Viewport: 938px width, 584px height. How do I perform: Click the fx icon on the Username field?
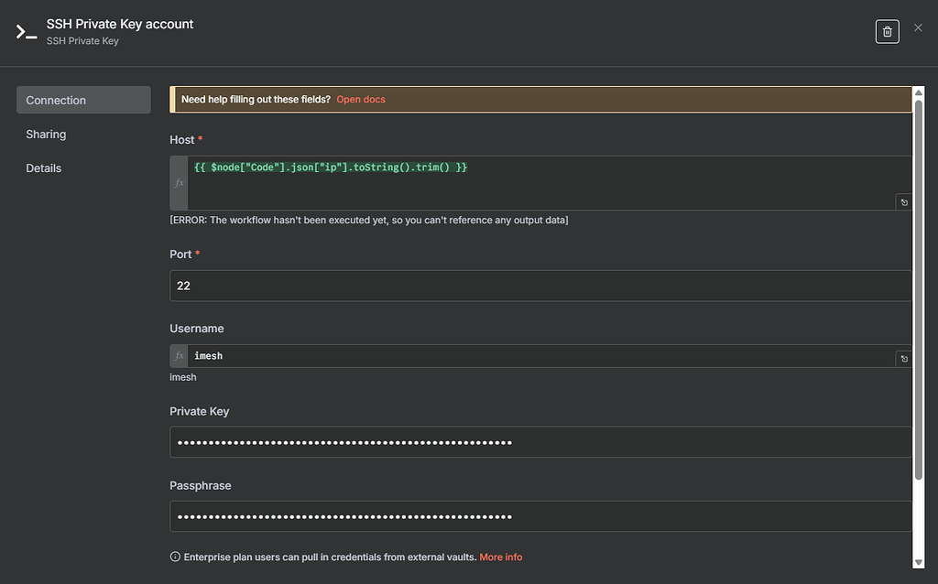click(177, 355)
